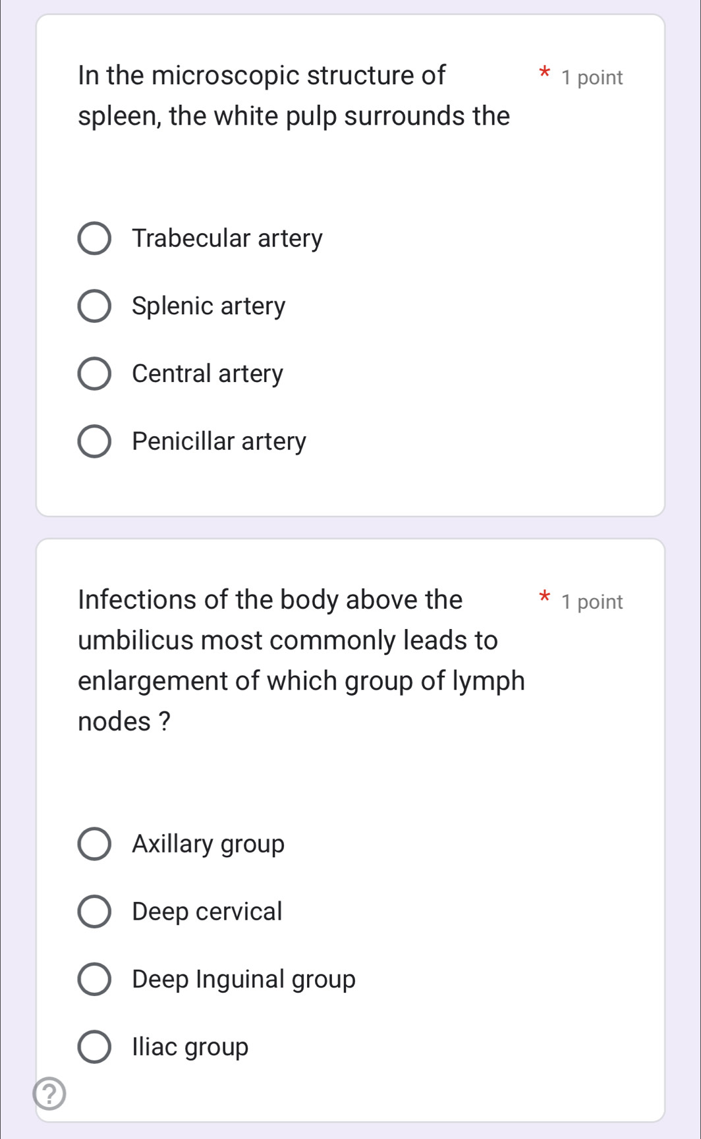Select the Trabecular artery radio button

point(94,238)
